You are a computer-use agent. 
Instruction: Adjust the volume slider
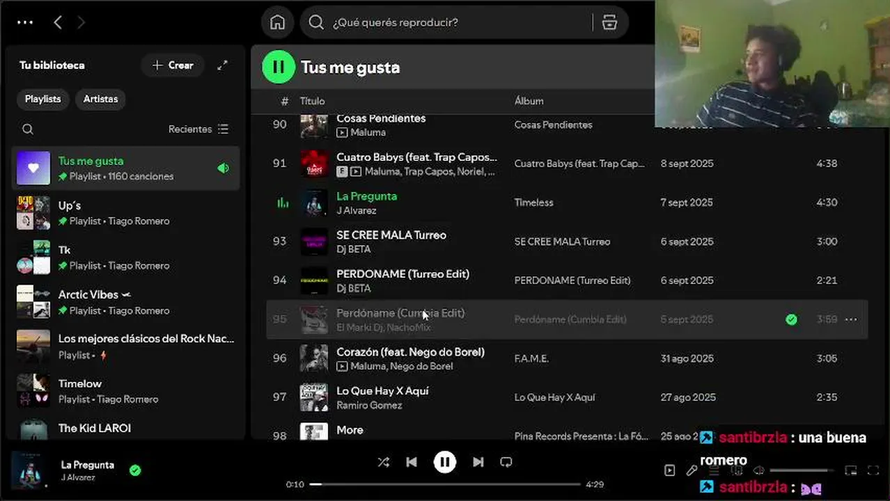point(802,470)
